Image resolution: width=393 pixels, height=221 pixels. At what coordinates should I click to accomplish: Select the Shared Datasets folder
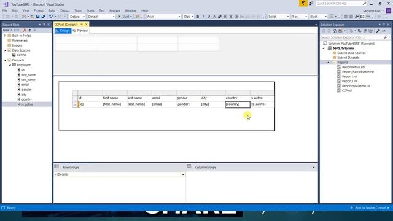tap(348, 58)
